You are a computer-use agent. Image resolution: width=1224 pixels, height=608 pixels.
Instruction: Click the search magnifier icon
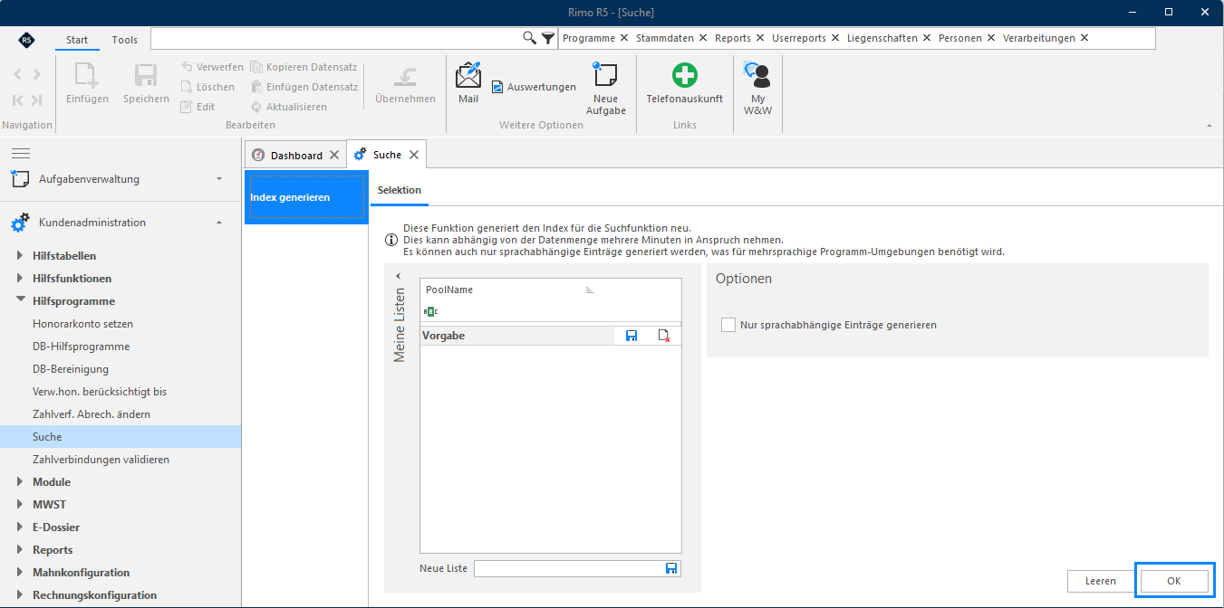530,38
